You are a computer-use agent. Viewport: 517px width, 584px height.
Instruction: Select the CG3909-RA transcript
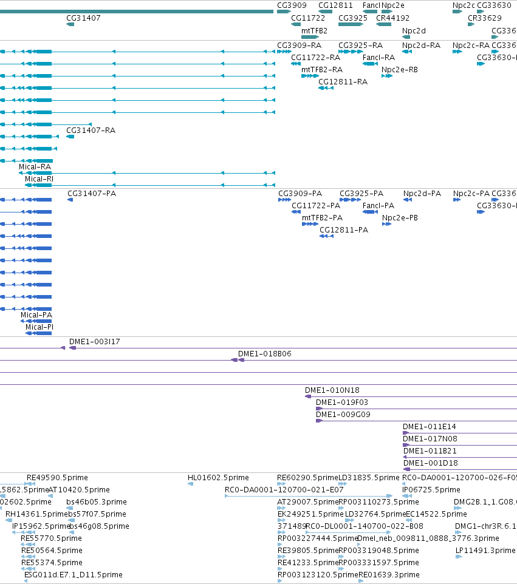[284, 52]
